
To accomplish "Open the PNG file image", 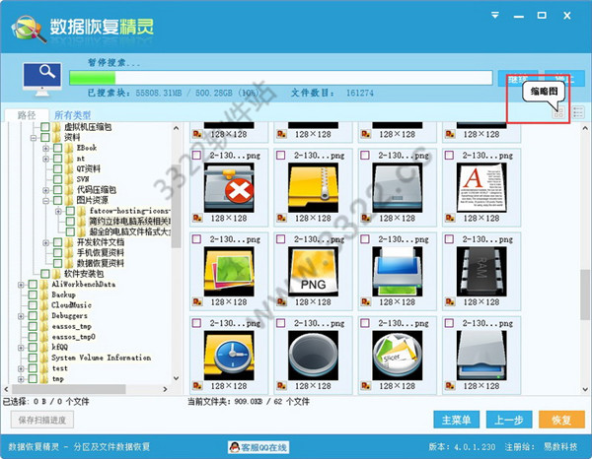I will (313, 271).
